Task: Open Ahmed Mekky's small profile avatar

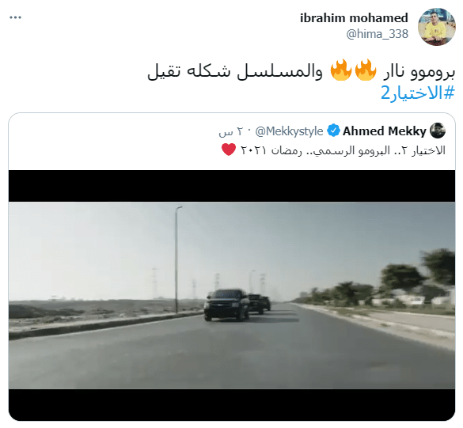Action: [x=438, y=131]
